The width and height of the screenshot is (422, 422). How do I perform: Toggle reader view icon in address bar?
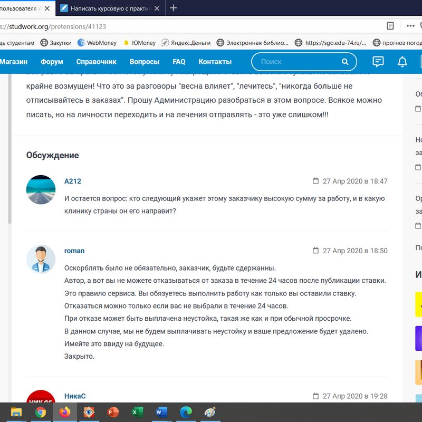point(390,25)
